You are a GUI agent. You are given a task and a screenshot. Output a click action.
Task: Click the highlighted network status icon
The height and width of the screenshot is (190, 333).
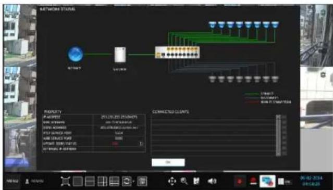(267, 181)
